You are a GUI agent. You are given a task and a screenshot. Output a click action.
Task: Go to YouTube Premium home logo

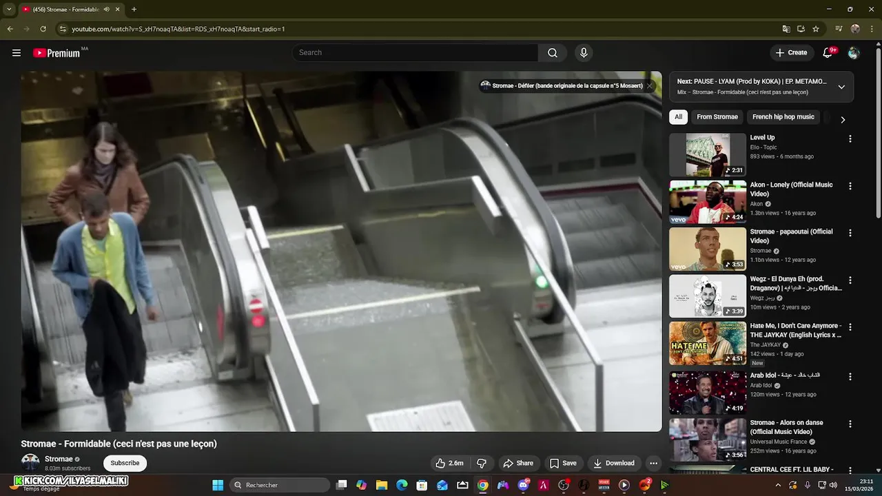tap(57, 53)
